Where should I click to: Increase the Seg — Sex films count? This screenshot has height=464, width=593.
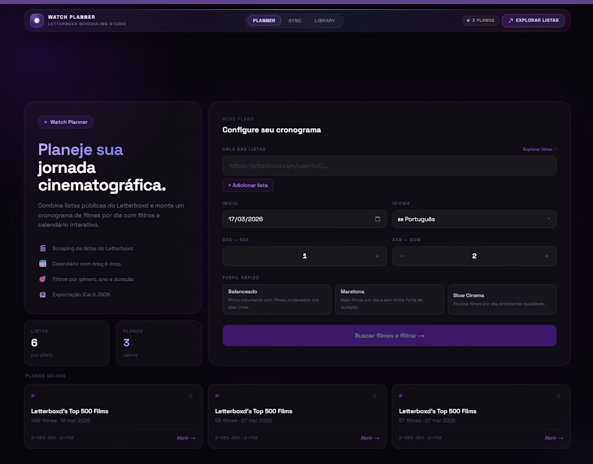[x=377, y=257]
